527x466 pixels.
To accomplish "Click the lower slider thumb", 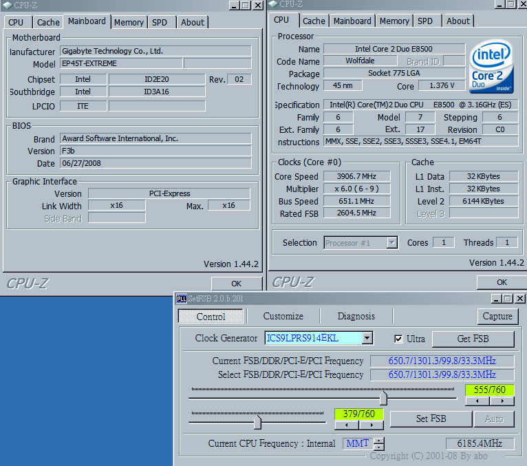I will pos(257,423).
